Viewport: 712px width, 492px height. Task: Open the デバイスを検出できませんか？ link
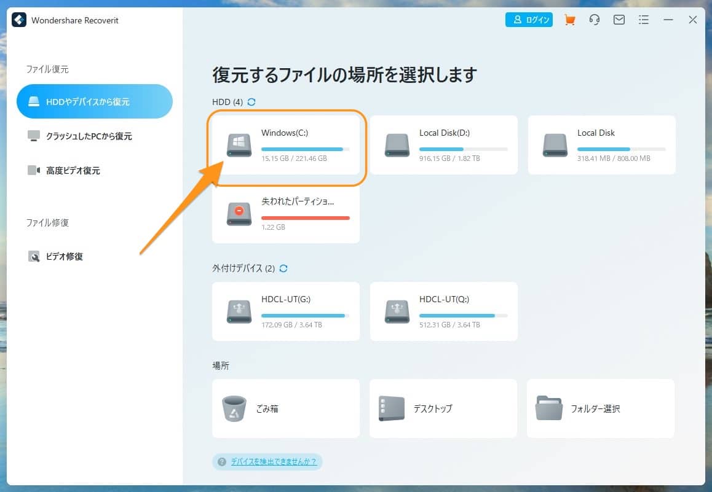273,462
